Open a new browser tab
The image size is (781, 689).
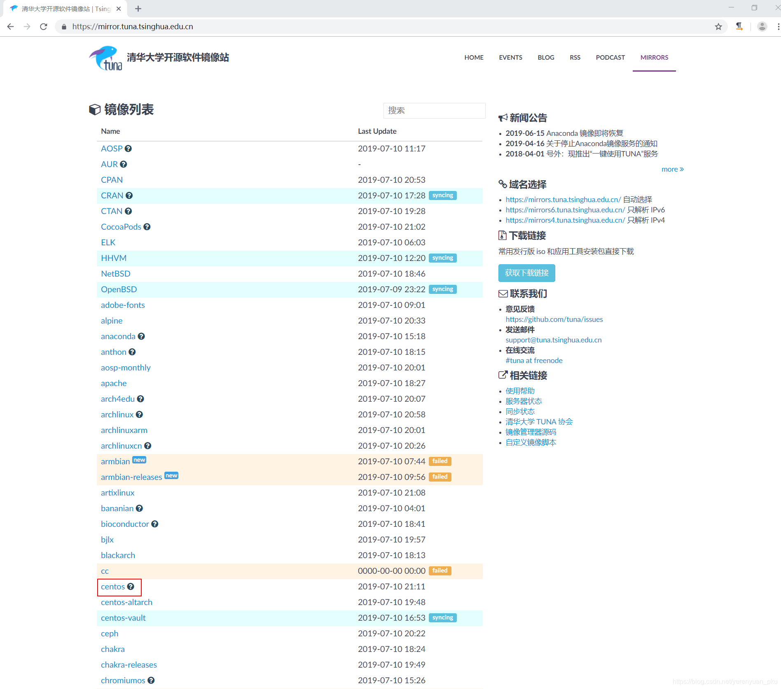tap(138, 9)
